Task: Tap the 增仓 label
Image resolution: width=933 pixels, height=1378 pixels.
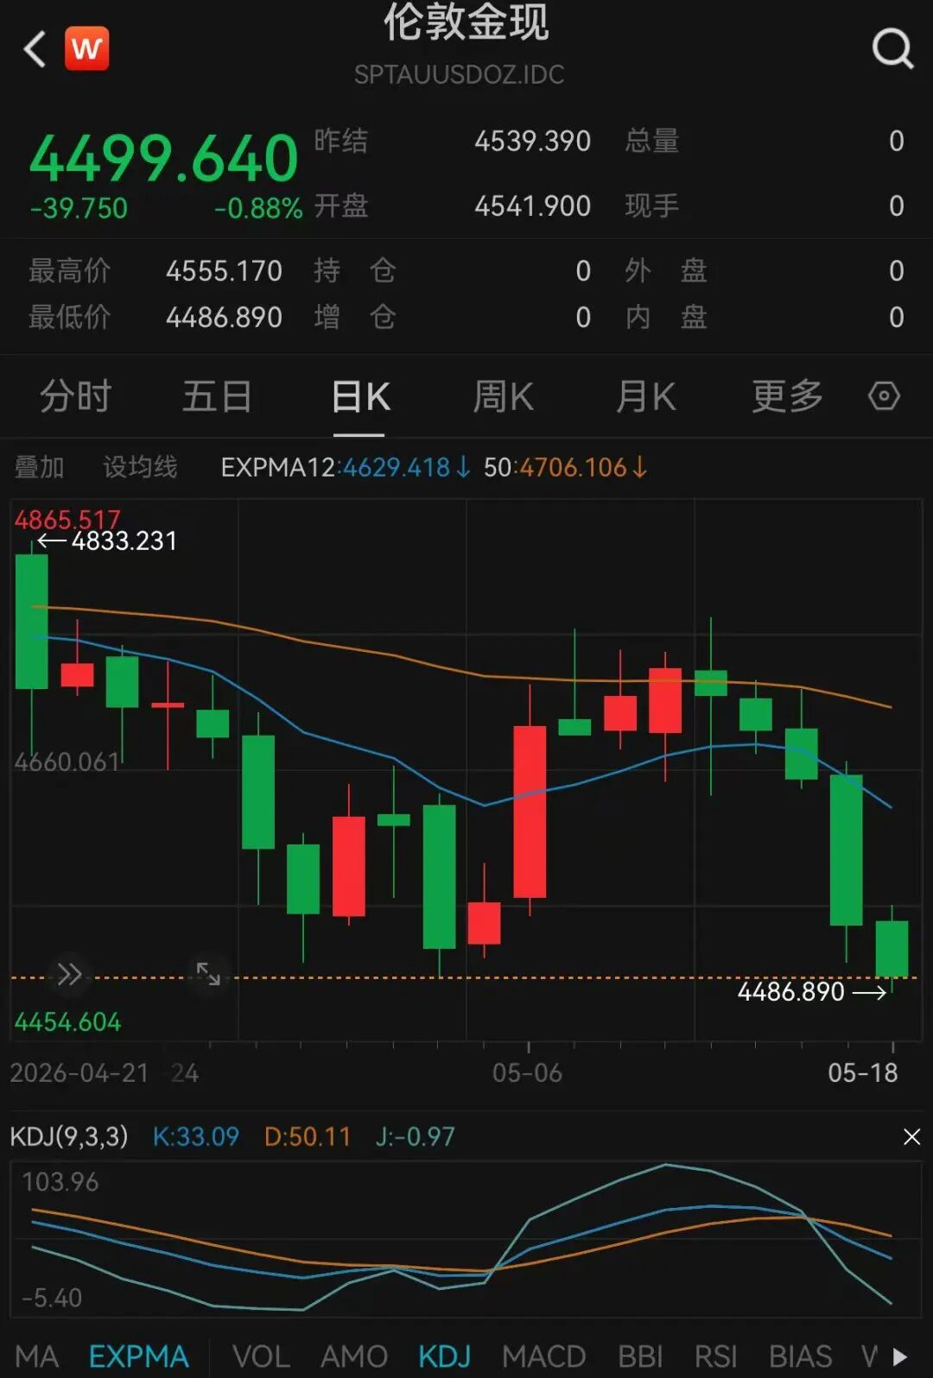Action: pyautogui.click(x=355, y=318)
